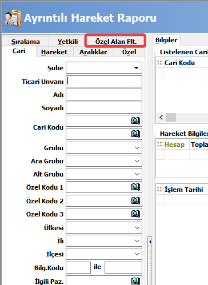The height and width of the screenshot is (285, 208).
Task: Open lookup for first Cari Kodu field
Action: tap(135, 121)
